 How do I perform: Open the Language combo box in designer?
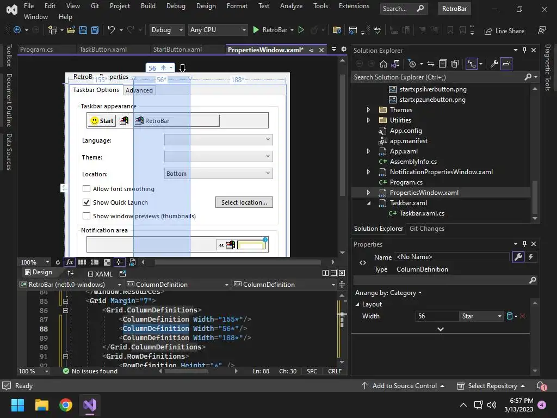coord(219,139)
